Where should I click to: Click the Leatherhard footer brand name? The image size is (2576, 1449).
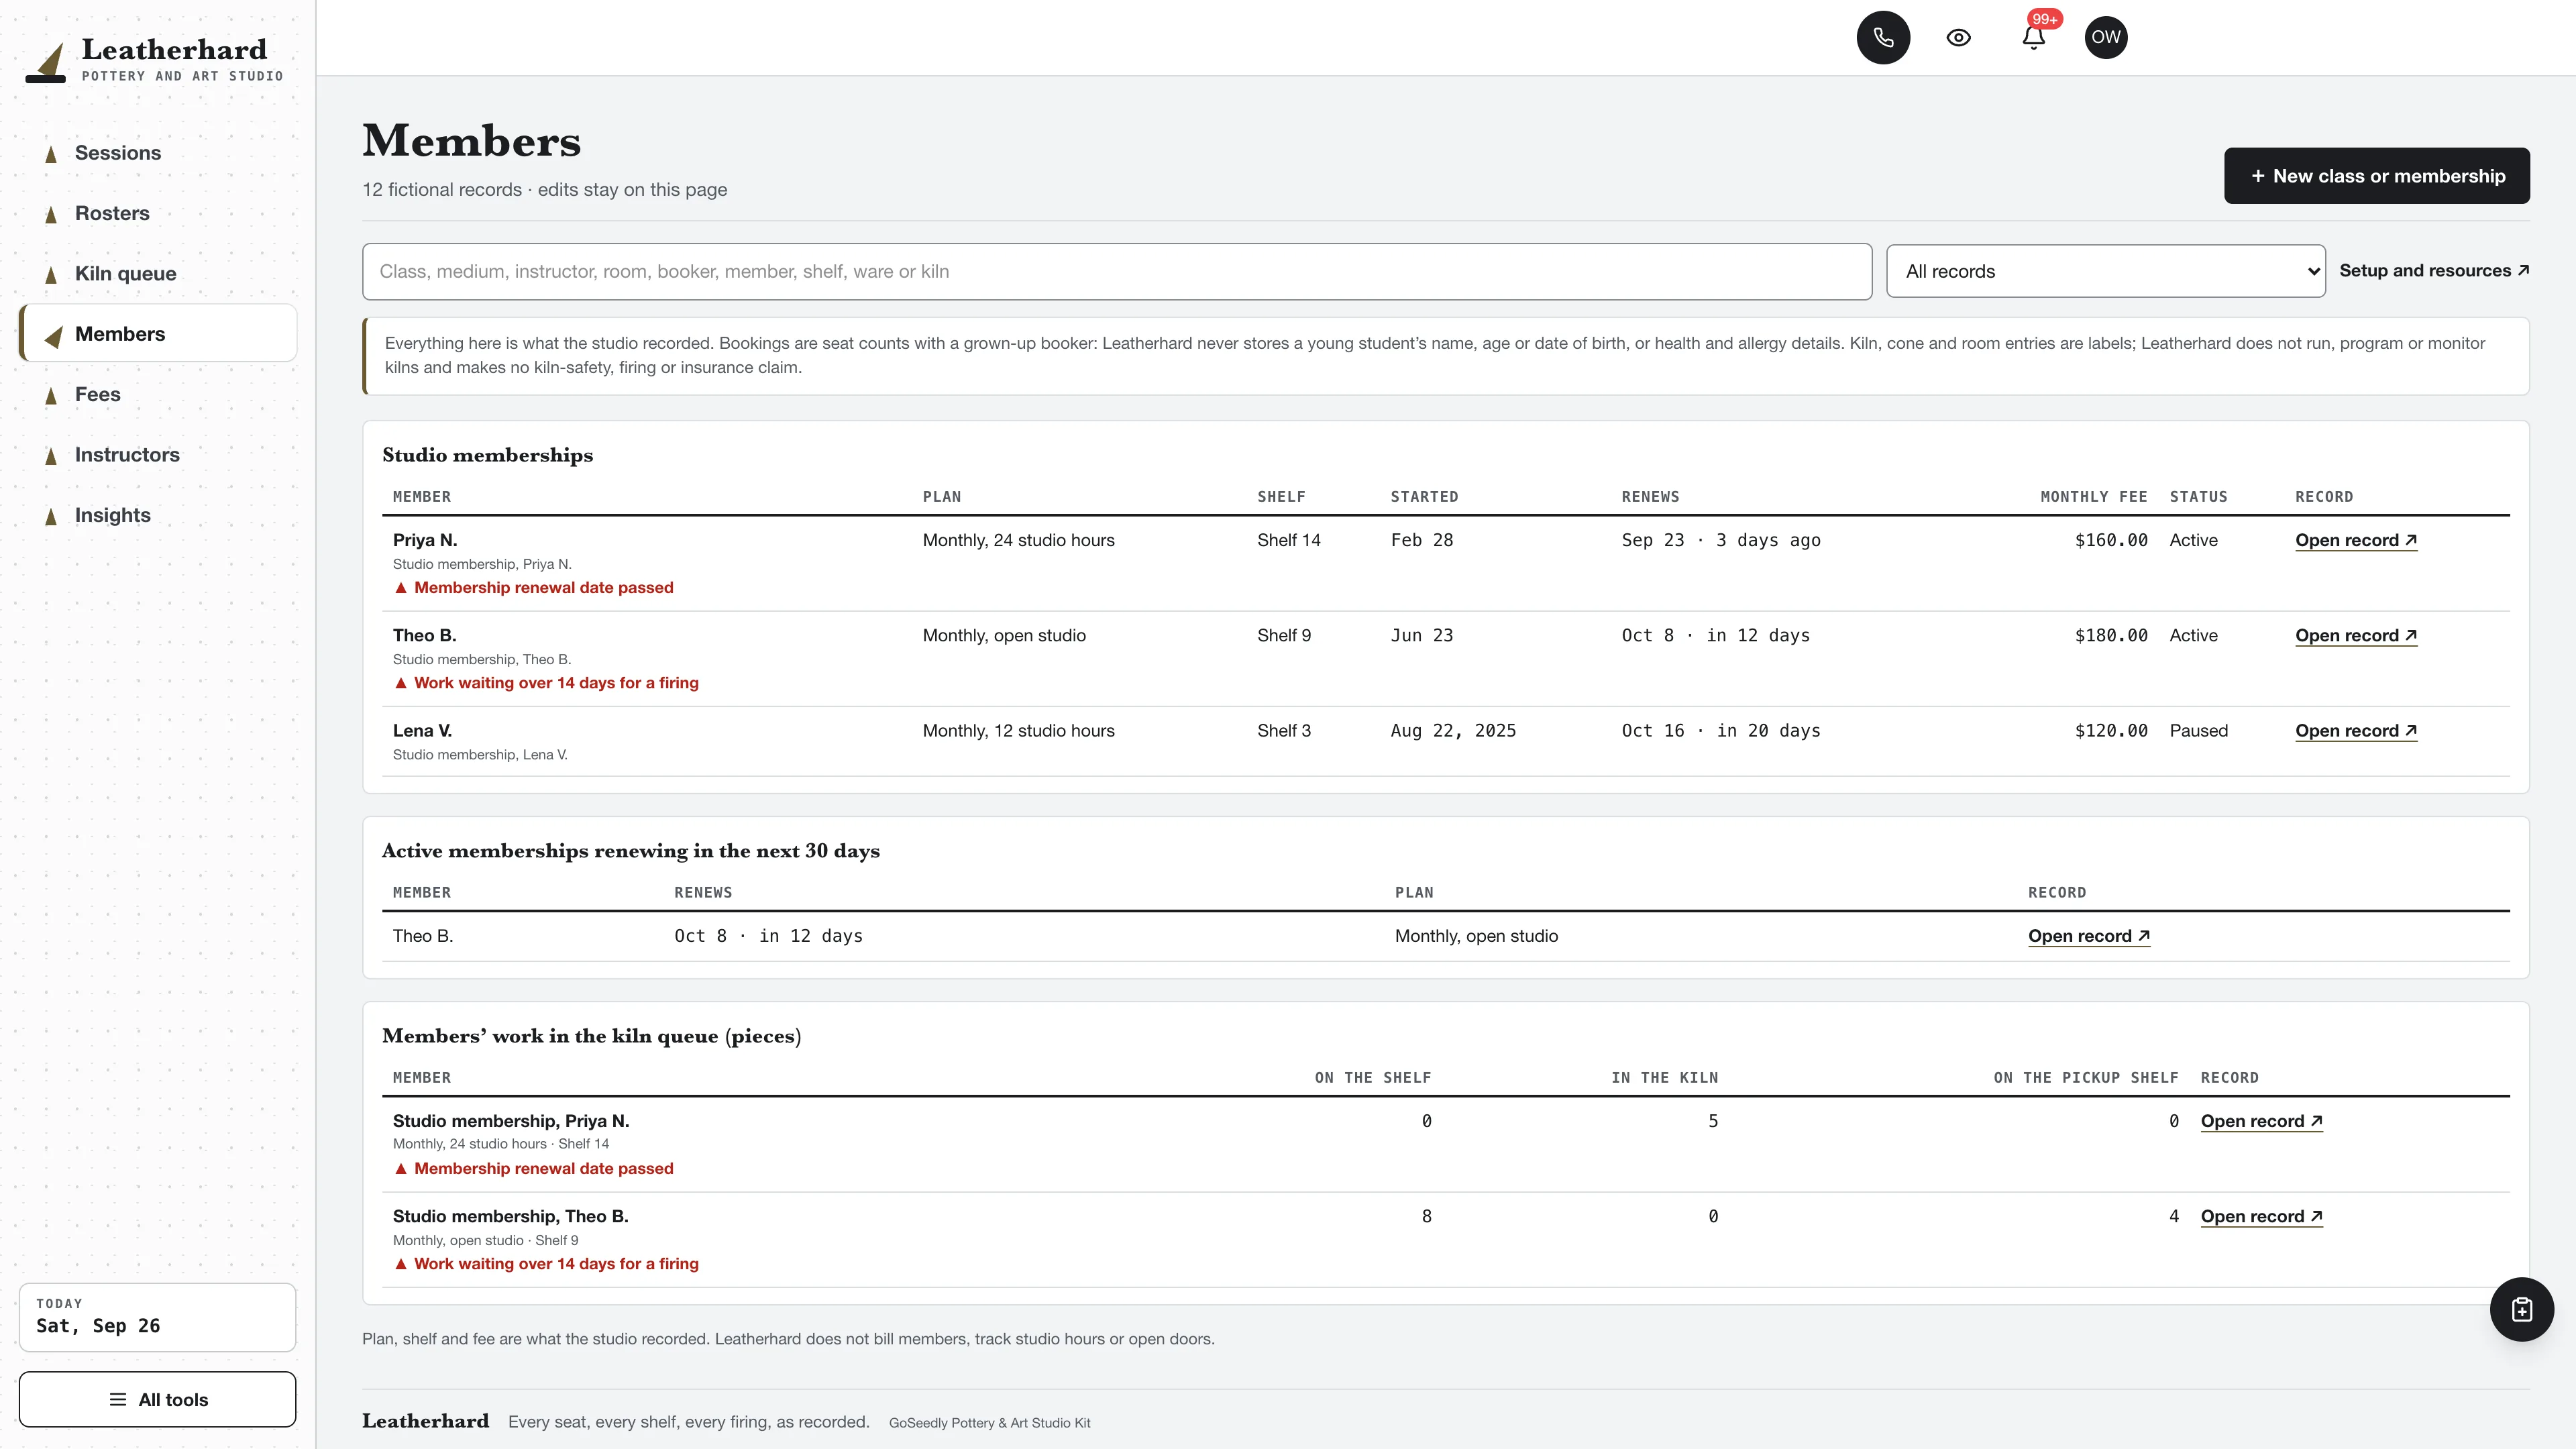coord(425,1421)
